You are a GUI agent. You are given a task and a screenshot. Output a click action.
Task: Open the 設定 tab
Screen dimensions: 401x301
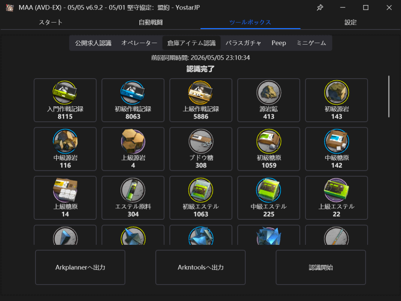tap(350, 22)
